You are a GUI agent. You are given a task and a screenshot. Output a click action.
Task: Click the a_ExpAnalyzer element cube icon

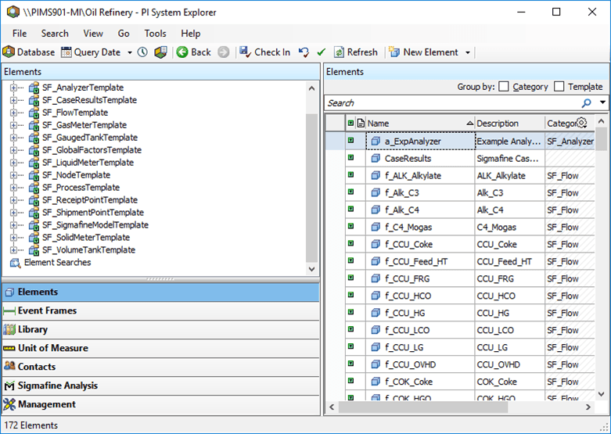376,141
